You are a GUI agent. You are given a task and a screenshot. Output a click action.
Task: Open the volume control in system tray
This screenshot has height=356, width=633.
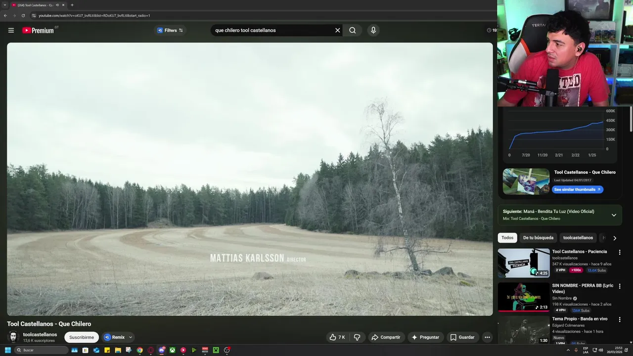tap(601, 350)
